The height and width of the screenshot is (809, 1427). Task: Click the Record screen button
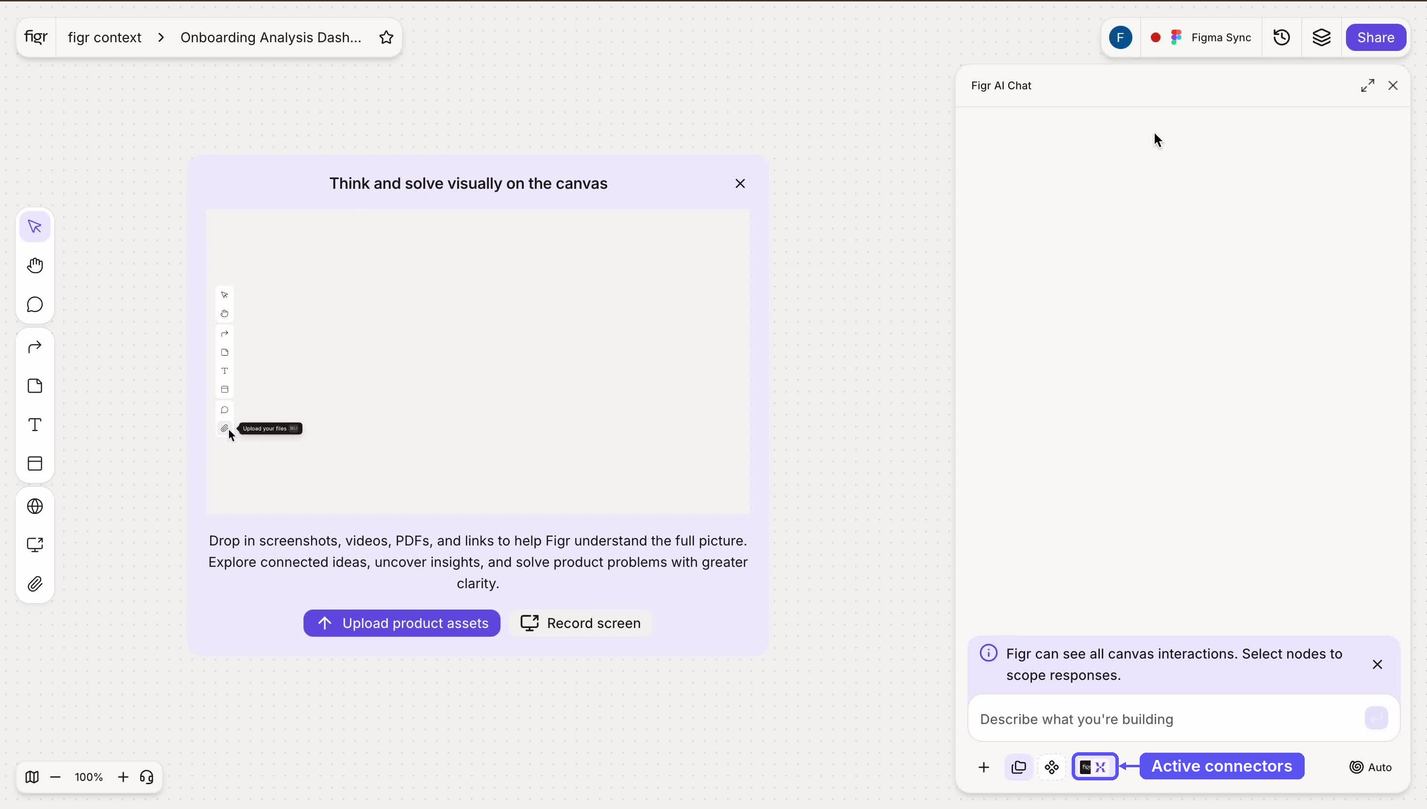(580, 624)
